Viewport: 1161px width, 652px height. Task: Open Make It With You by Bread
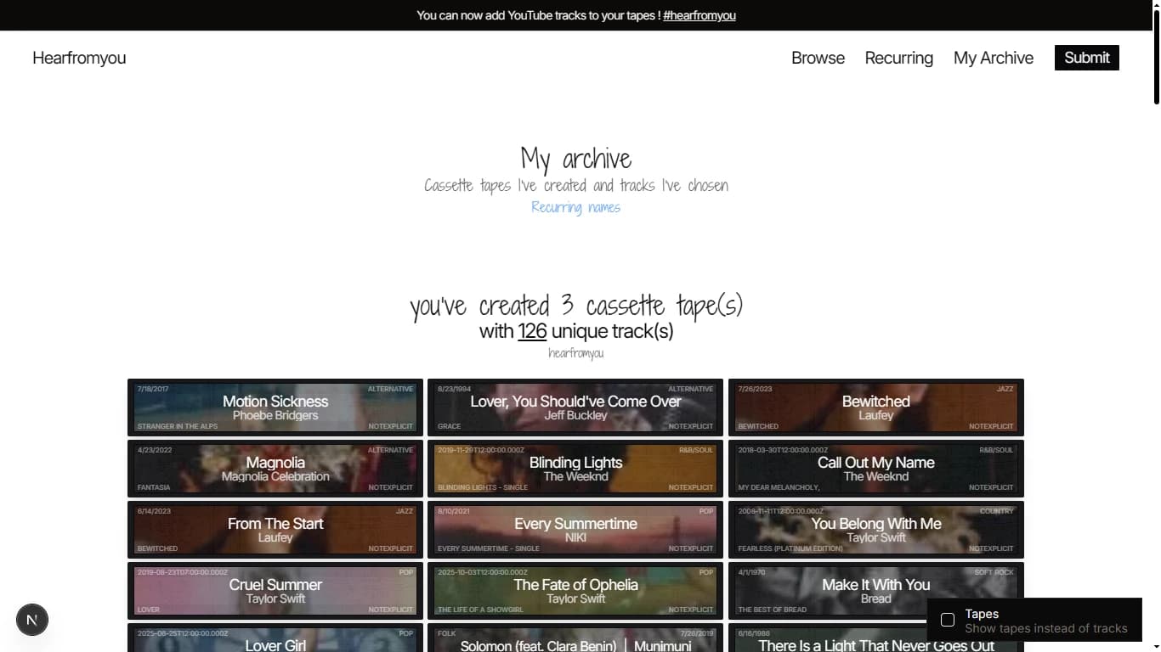876,591
